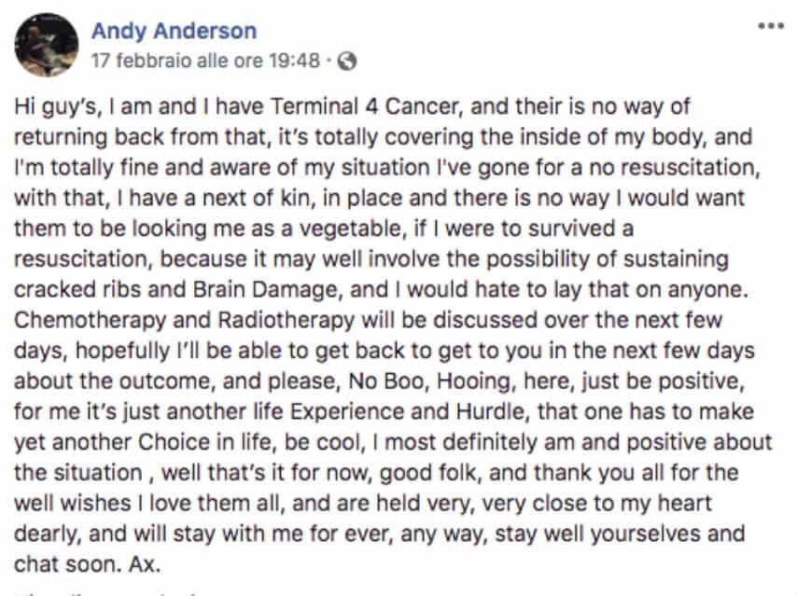Open the post timestamp 17 febbraio alle ore 19:48
Viewport: 797px width, 596px height.
[x=205, y=61]
